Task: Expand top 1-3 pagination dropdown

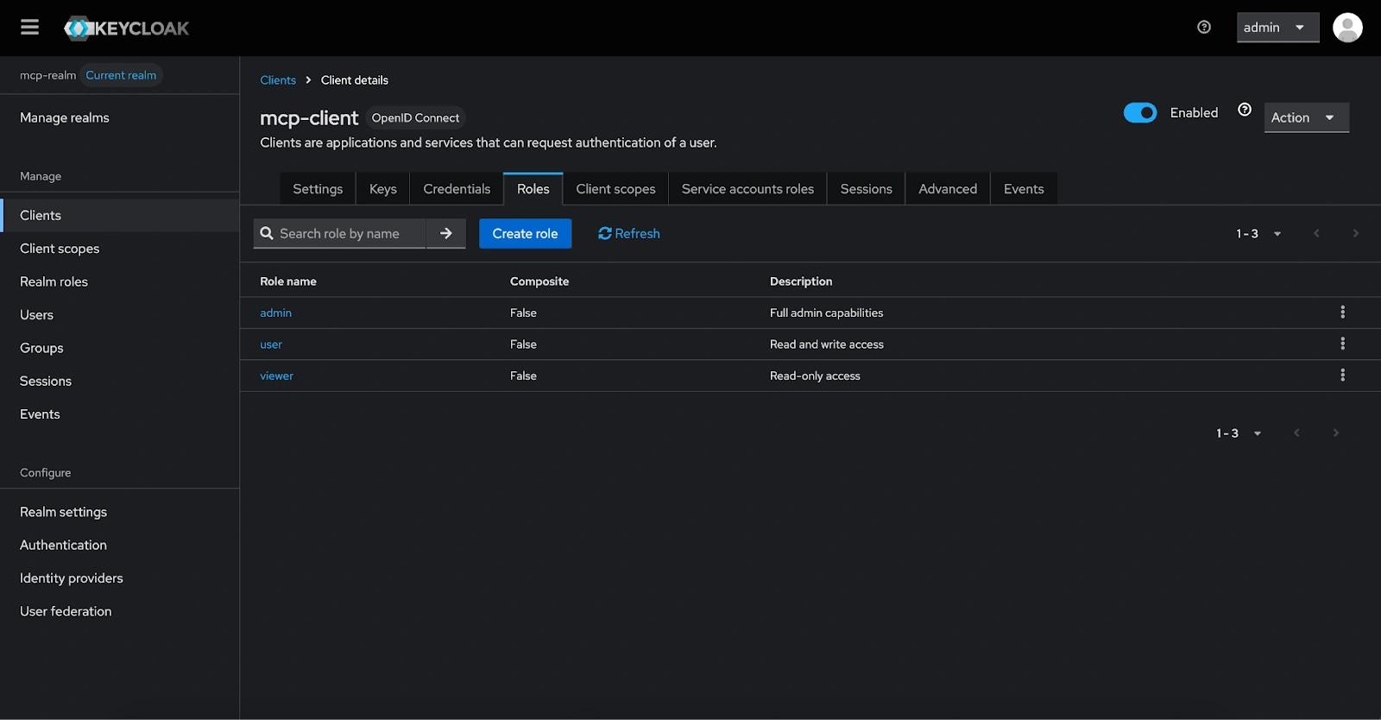Action: (x=1258, y=234)
